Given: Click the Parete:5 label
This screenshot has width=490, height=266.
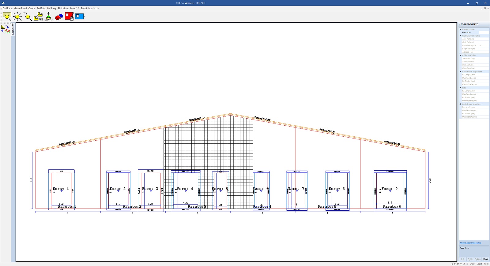Looking at the screenshot, I should pos(327,207).
